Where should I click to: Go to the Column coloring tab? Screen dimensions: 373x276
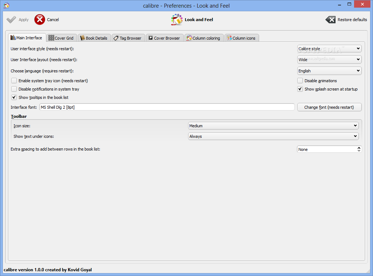[x=204, y=38]
